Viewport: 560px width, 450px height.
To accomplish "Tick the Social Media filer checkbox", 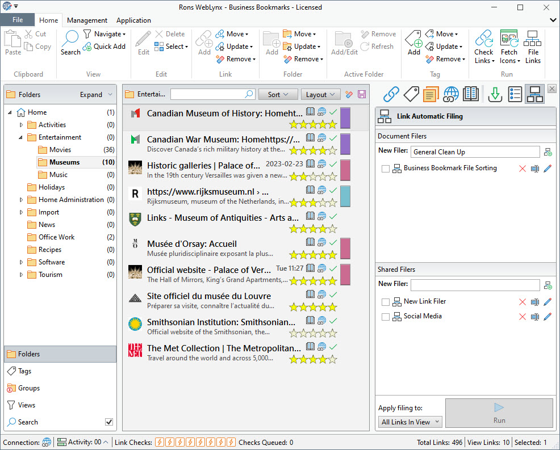I will (386, 317).
